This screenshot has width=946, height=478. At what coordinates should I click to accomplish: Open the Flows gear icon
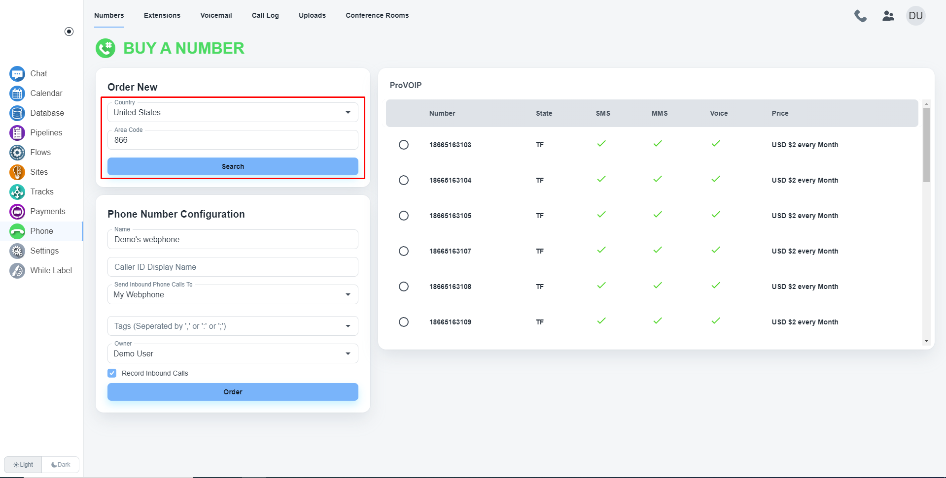coord(17,153)
